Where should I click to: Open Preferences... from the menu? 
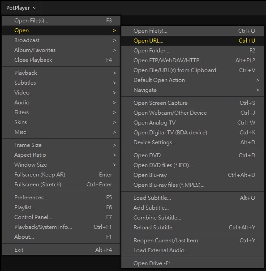pyautogui.click(x=61, y=198)
